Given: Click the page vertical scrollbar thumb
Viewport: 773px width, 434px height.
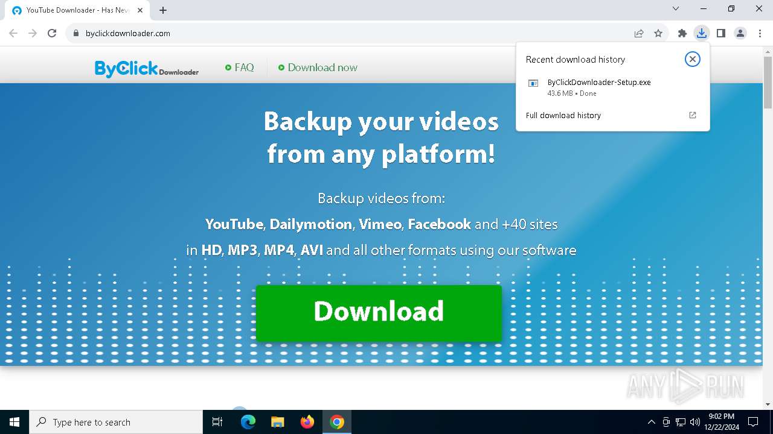Looking at the screenshot, I should tap(768, 83).
